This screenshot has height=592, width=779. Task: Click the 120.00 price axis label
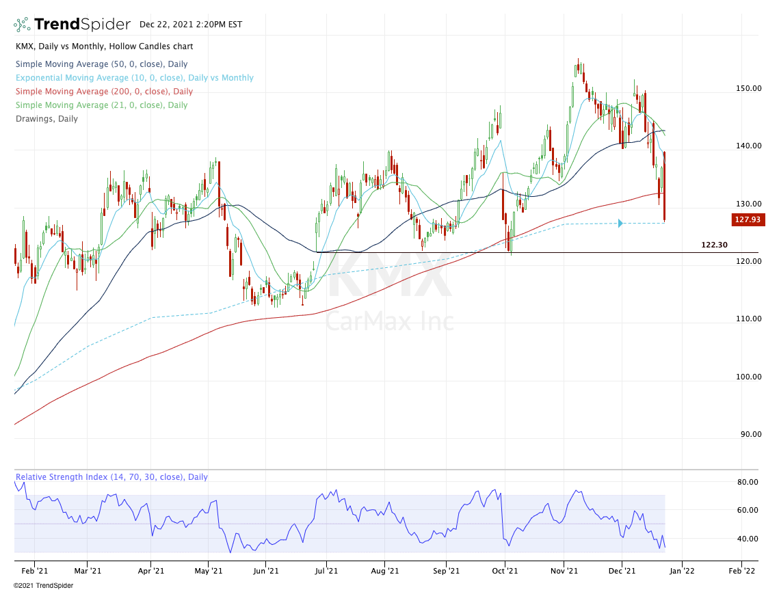click(749, 261)
